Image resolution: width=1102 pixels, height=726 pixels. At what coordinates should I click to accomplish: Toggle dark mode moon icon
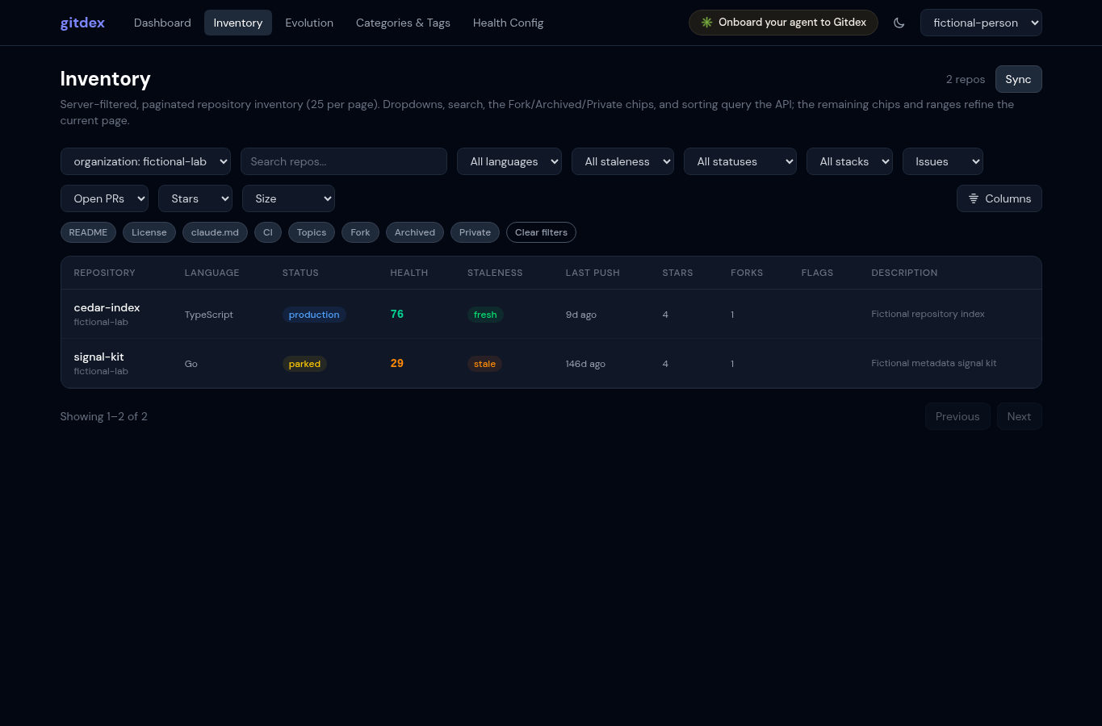[899, 23]
